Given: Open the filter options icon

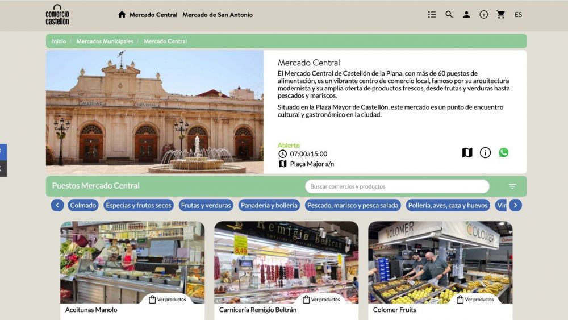Looking at the screenshot, I should coord(512,186).
